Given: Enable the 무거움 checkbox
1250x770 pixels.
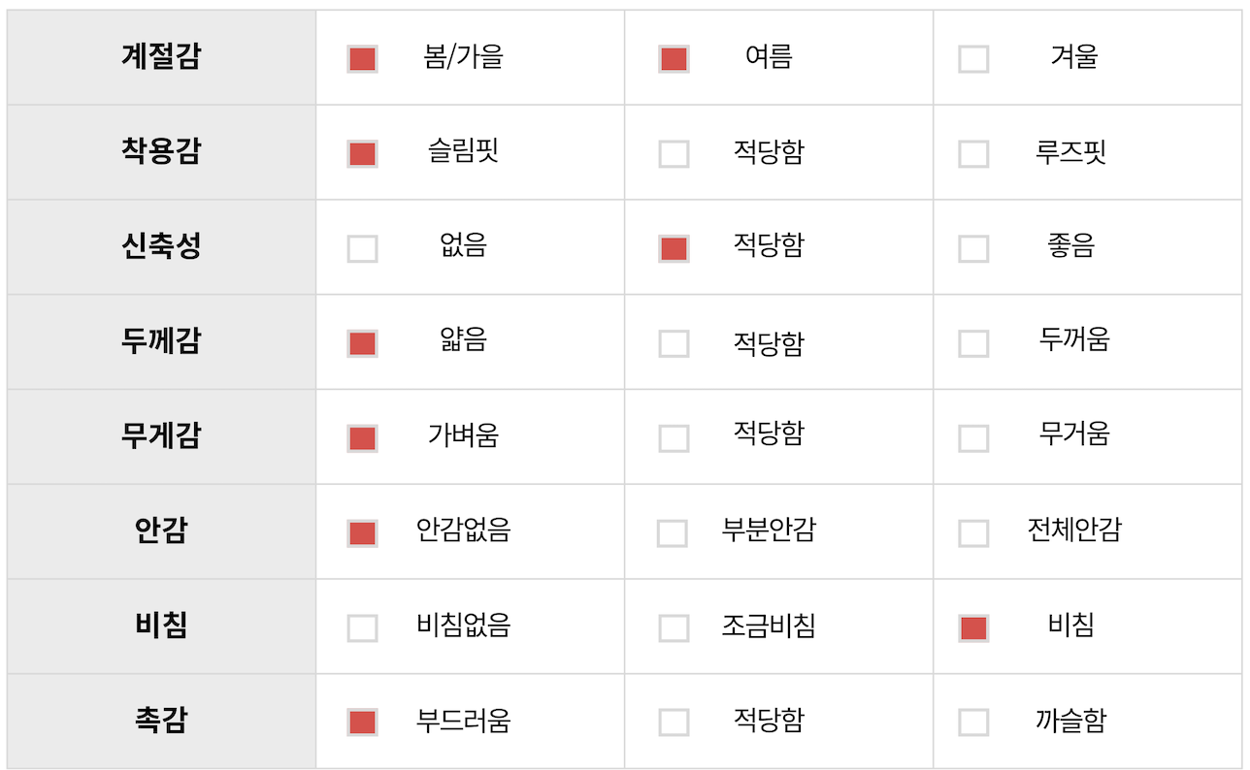Looking at the screenshot, I should pos(973,438).
